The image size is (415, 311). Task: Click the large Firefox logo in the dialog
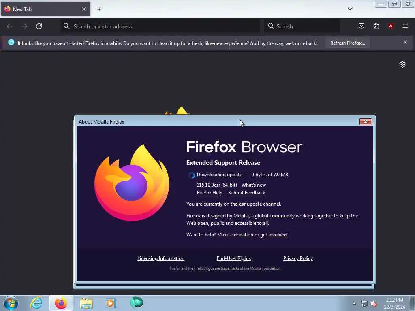132,183
